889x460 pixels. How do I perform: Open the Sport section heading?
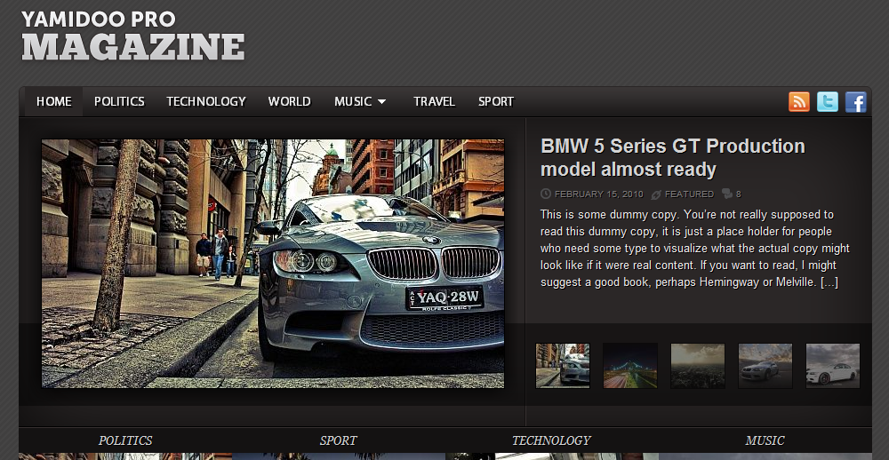339,440
